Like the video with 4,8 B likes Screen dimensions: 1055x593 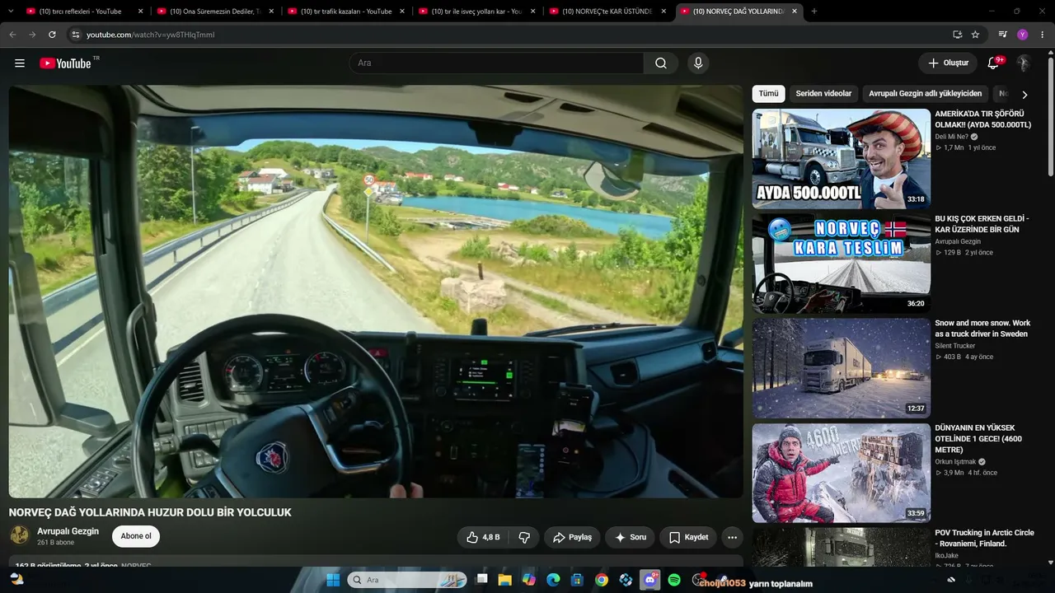(482, 537)
